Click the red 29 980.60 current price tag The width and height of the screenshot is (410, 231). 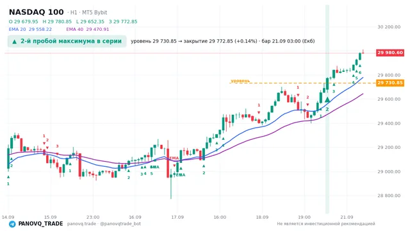[390, 53]
